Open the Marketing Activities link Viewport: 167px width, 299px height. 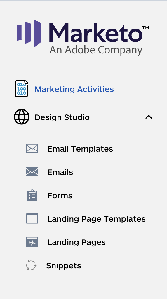[x=74, y=89]
